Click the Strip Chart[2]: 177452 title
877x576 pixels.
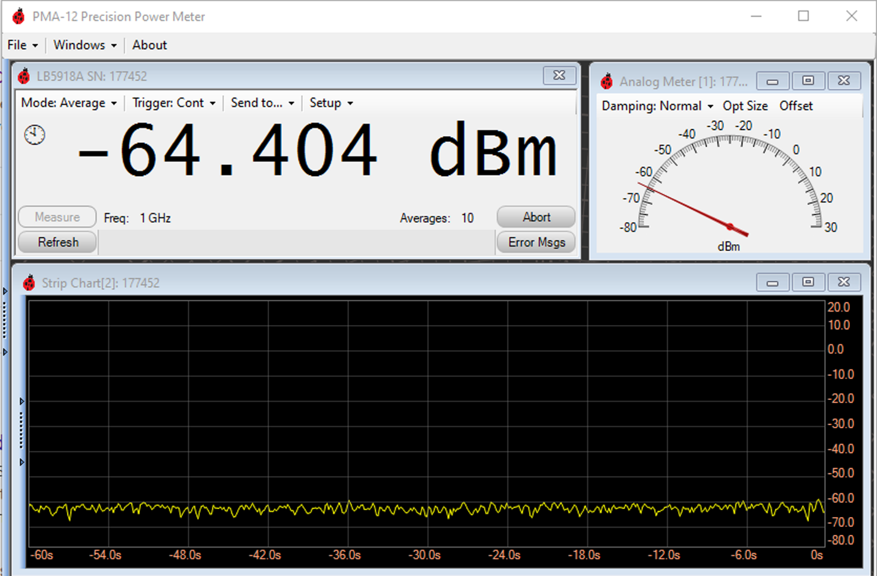point(101,283)
